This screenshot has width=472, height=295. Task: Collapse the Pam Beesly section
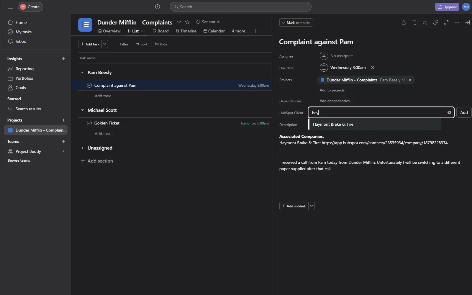[82, 73]
